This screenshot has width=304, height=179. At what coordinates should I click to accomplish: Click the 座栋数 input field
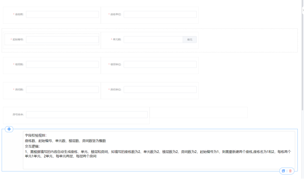62,15
